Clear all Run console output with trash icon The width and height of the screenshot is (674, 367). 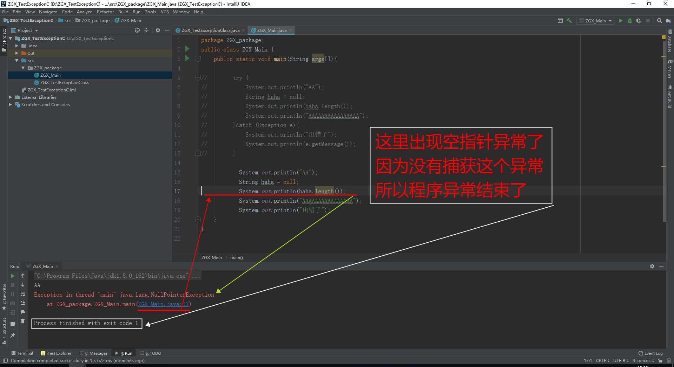point(23,321)
